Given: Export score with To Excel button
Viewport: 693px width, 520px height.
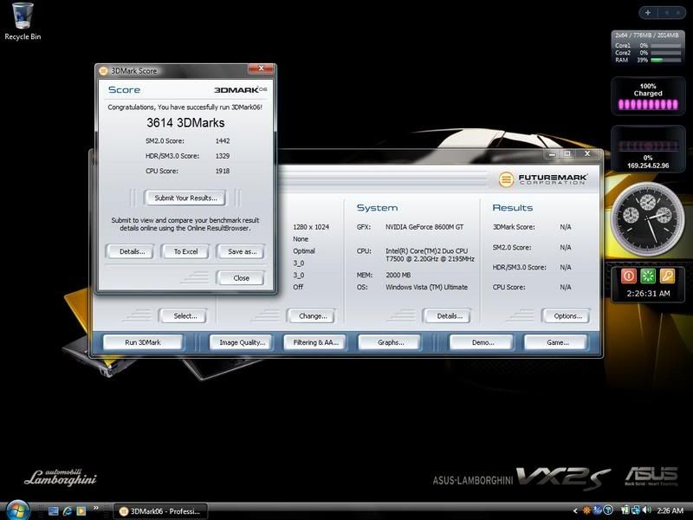Looking at the screenshot, I should click(185, 251).
